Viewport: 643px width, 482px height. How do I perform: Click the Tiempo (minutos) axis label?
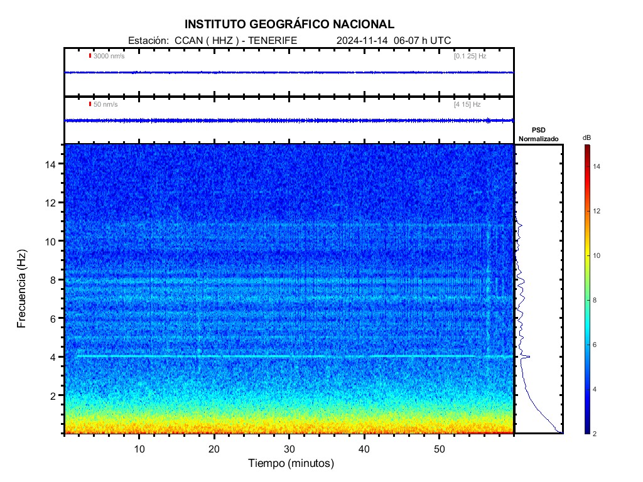pyautogui.click(x=291, y=464)
